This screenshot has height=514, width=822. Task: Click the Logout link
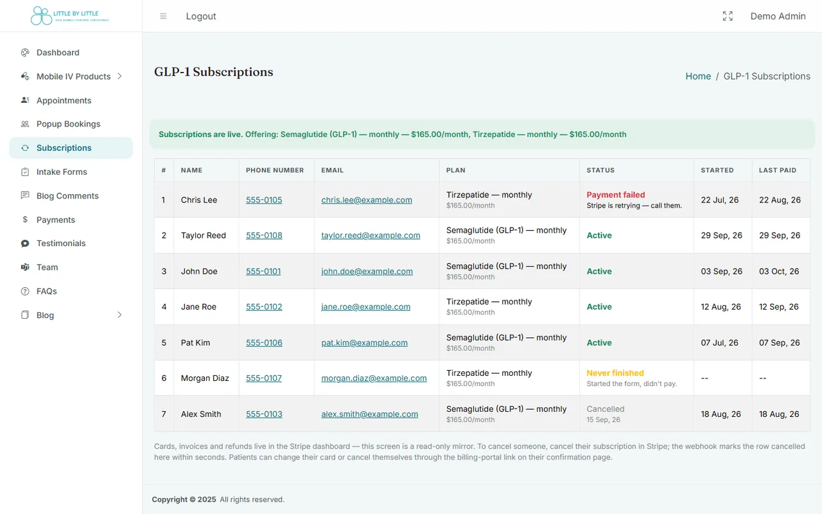[x=201, y=16]
